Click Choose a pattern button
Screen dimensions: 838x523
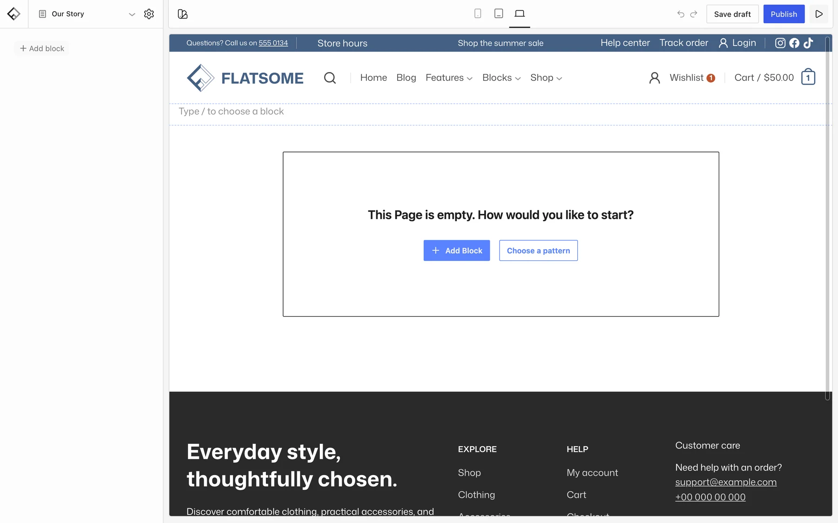[x=538, y=250]
